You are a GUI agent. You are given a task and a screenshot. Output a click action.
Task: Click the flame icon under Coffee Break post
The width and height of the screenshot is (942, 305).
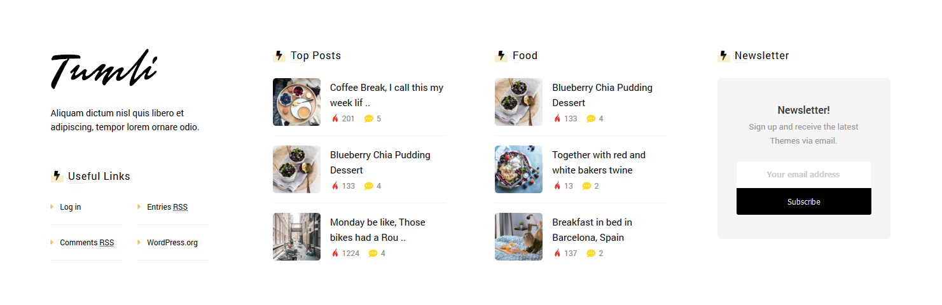(x=335, y=118)
